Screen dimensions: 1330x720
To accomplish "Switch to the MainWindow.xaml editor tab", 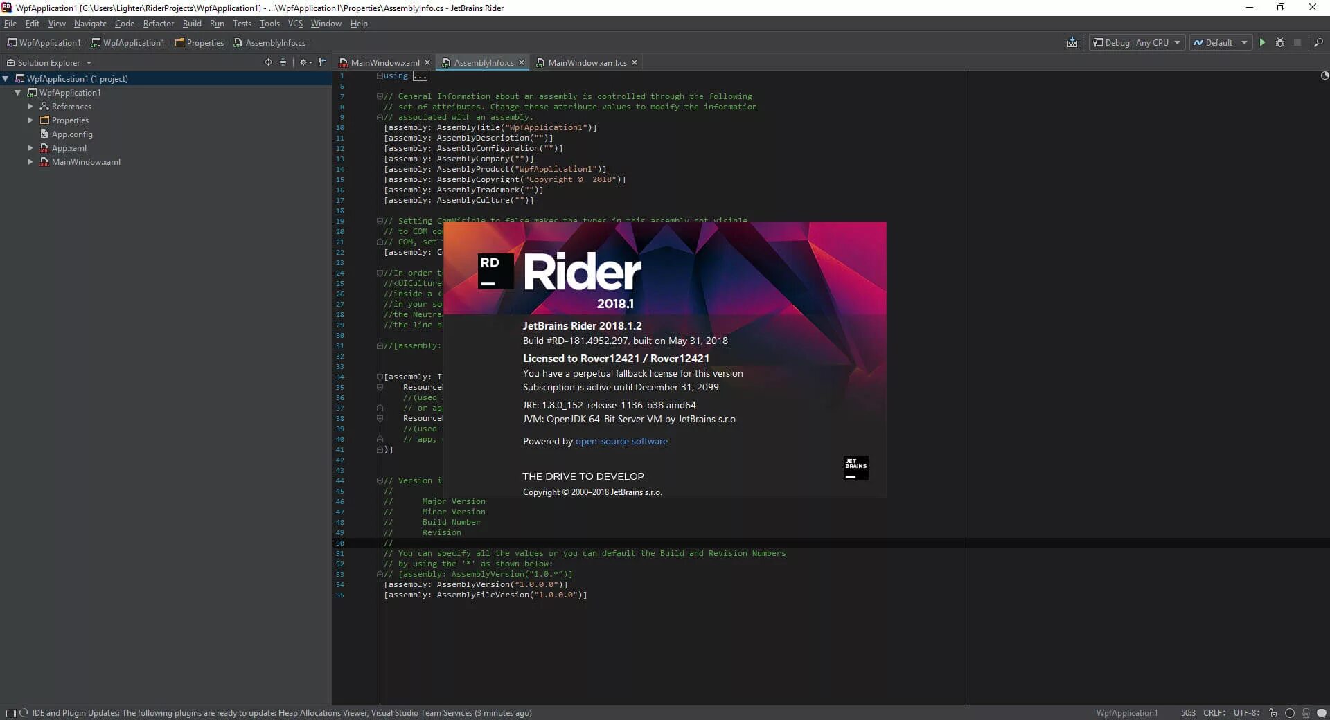I will tap(384, 62).
